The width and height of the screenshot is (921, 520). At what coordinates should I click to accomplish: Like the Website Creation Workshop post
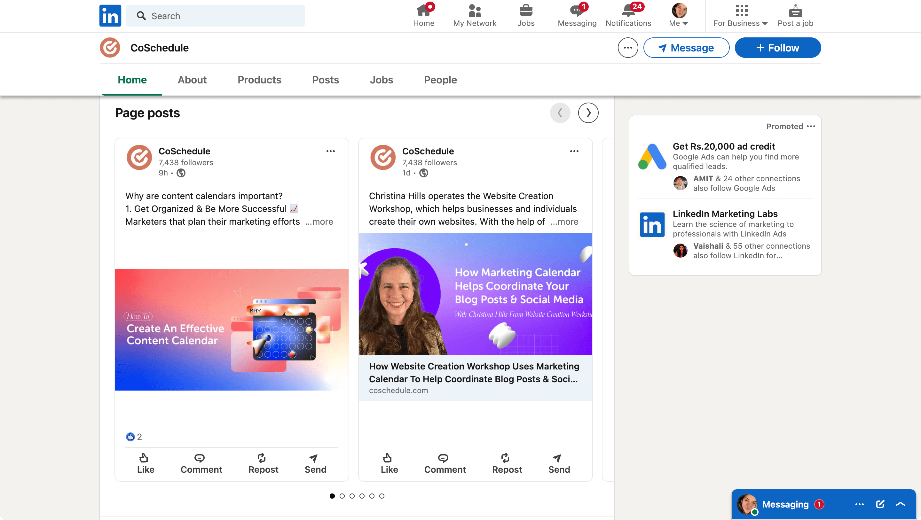(389, 463)
